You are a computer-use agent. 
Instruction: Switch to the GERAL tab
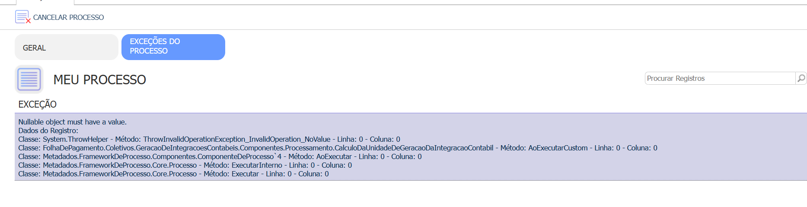coord(66,48)
